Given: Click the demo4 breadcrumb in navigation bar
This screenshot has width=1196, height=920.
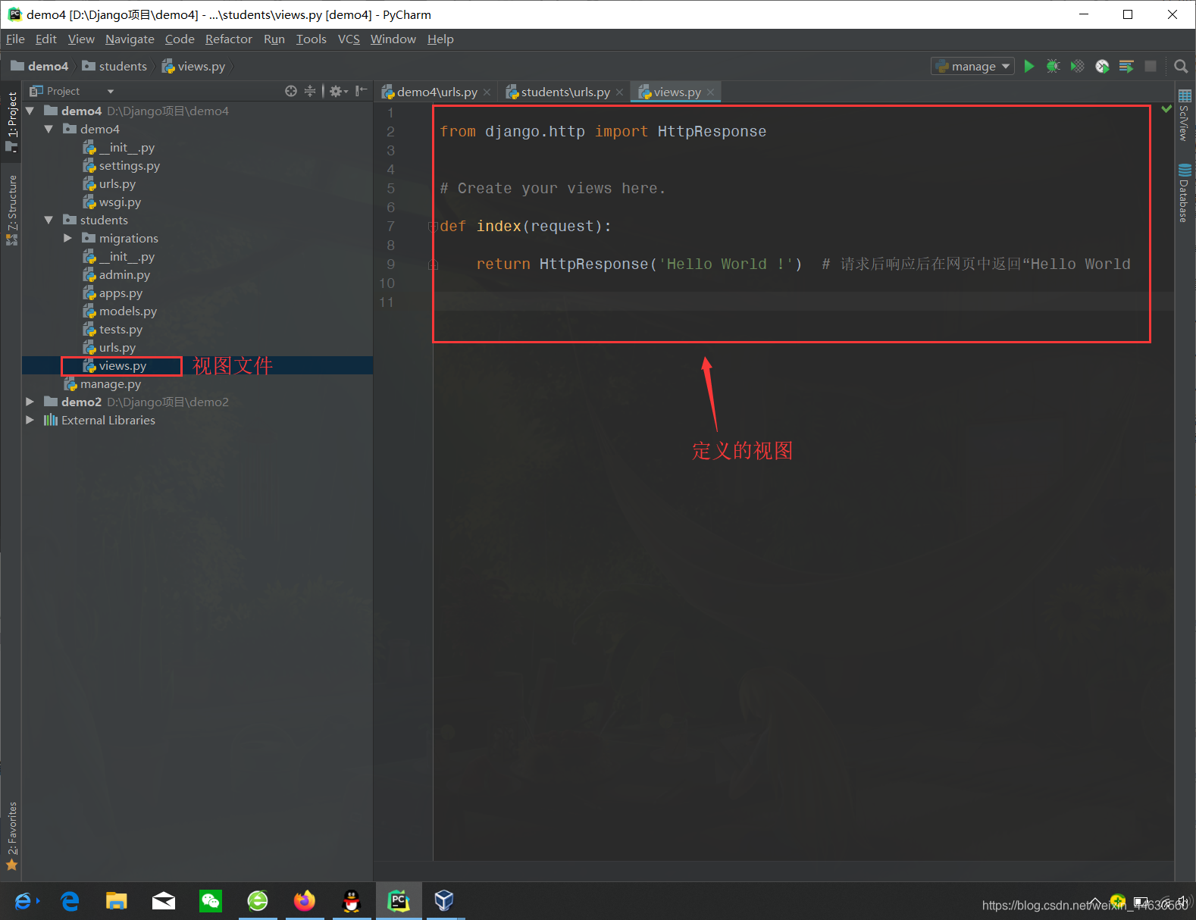Looking at the screenshot, I should pyautogui.click(x=40, y=66).
